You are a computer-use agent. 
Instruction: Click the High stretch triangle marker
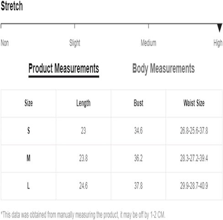coord(219,28)
